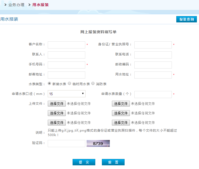199x169 pixels.
Task: Reset the form with 重置 button
Action: point(113,162)
